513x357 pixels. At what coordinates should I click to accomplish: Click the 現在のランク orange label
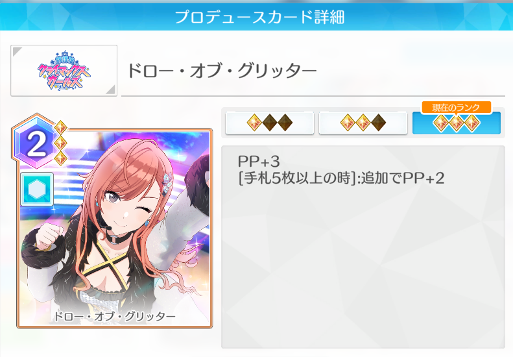[x=456, y=107]
